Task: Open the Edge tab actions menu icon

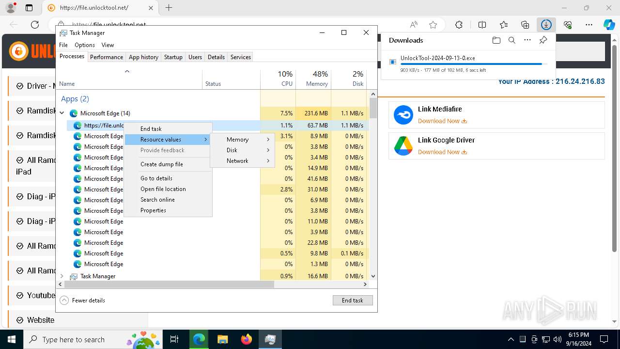Action: click(x=29, y=8)
